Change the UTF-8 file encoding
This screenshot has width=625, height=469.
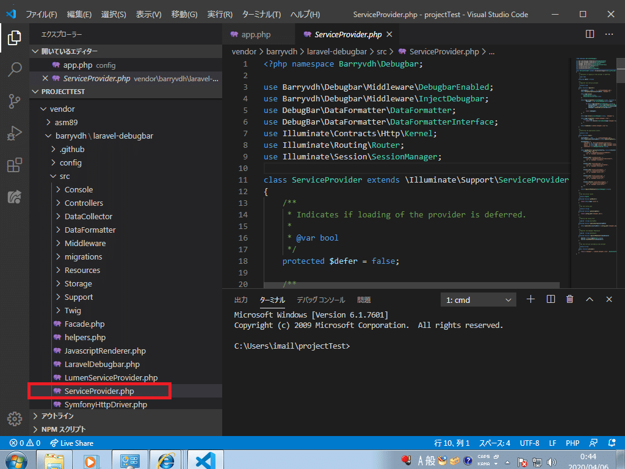coord(529,443)
